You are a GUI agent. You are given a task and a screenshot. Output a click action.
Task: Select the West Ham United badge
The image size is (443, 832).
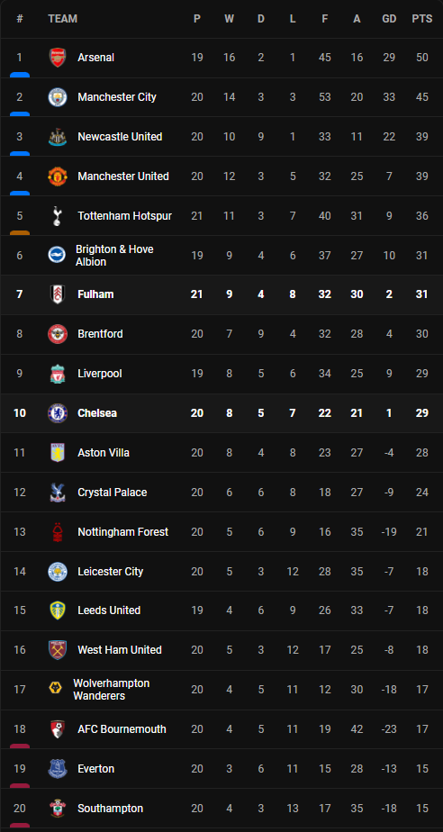pos(58,650)
